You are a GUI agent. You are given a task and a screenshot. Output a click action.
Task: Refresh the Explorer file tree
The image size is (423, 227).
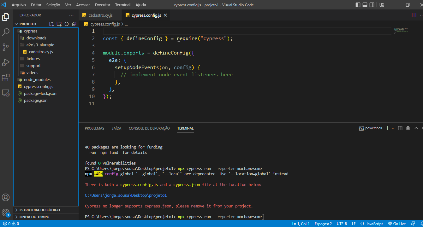tap(67, 24)
